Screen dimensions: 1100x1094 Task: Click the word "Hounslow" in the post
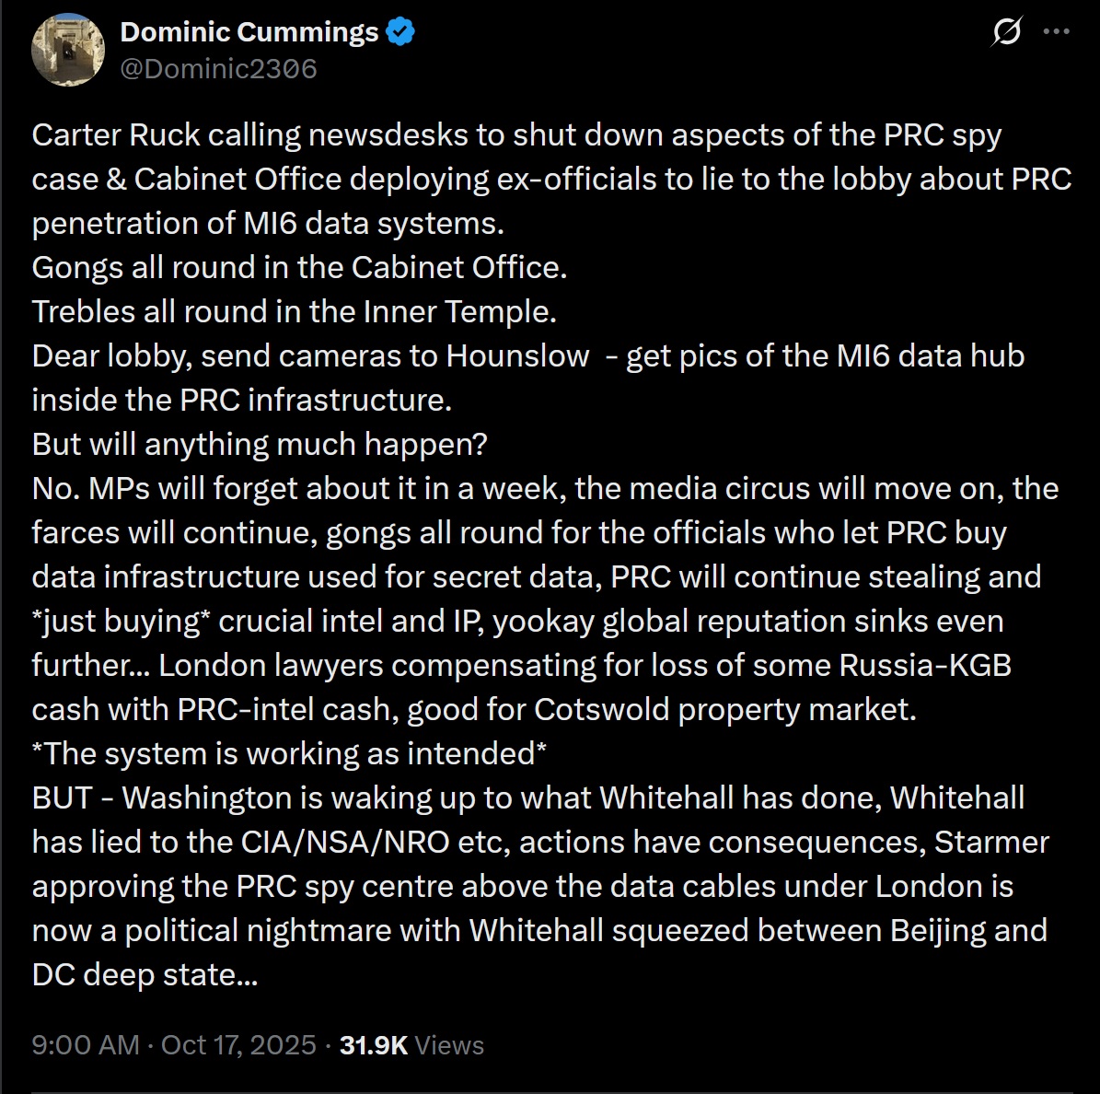517,356
